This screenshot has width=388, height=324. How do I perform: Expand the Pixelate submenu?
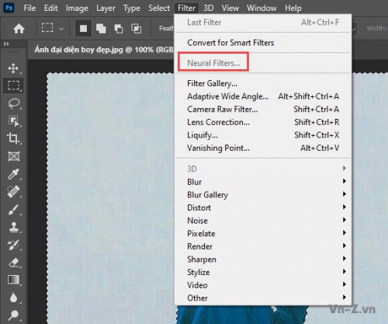[x=263, y=234]
